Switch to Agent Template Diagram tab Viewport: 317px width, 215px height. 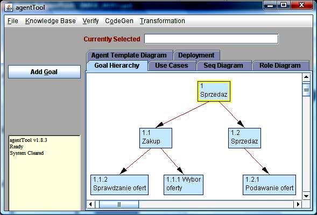click(130, 55)
